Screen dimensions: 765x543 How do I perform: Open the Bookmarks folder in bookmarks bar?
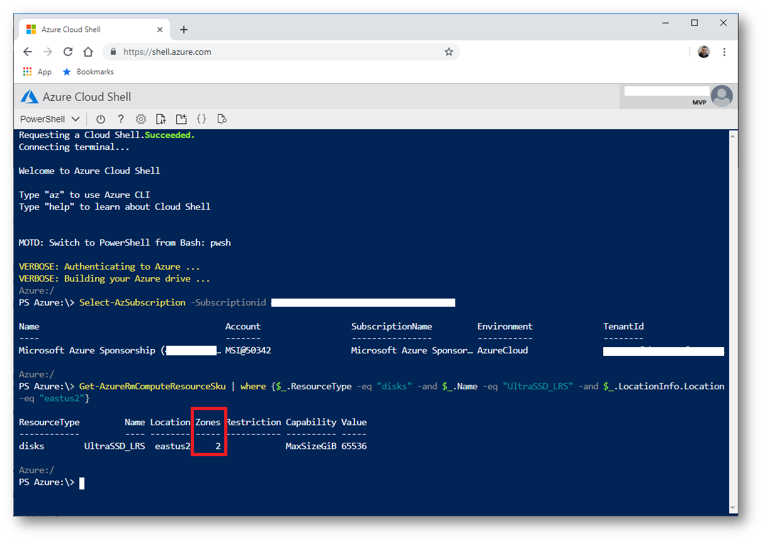pos(88,72)
